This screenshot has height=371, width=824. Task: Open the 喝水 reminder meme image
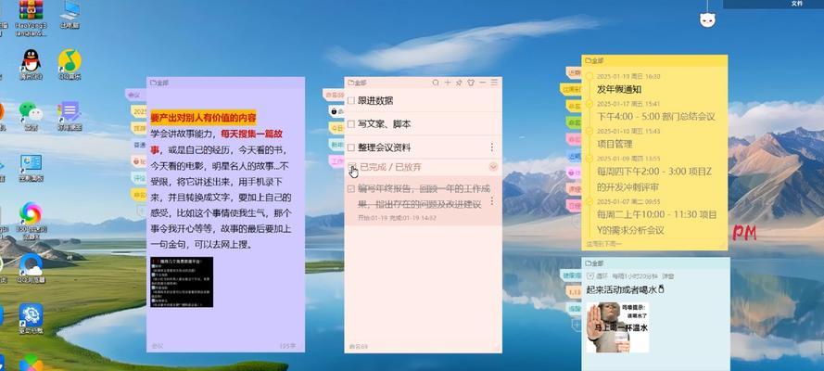617,326
